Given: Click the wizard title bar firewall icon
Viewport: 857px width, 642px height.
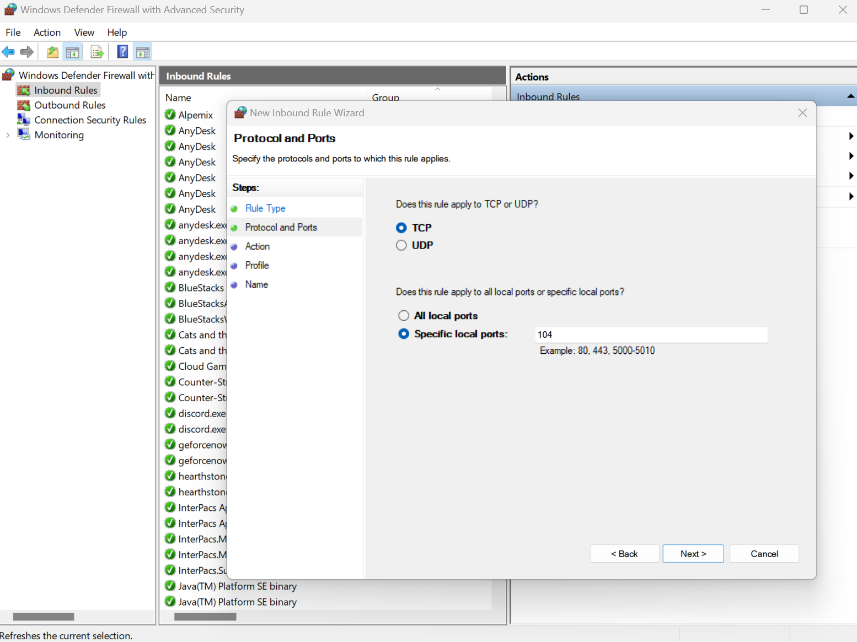Looking at the screenshot, I should tap(240, 112).
